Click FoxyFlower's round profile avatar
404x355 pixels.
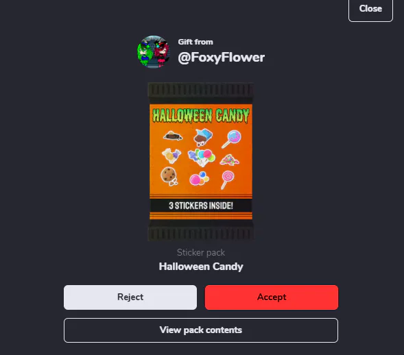point(154,52)
